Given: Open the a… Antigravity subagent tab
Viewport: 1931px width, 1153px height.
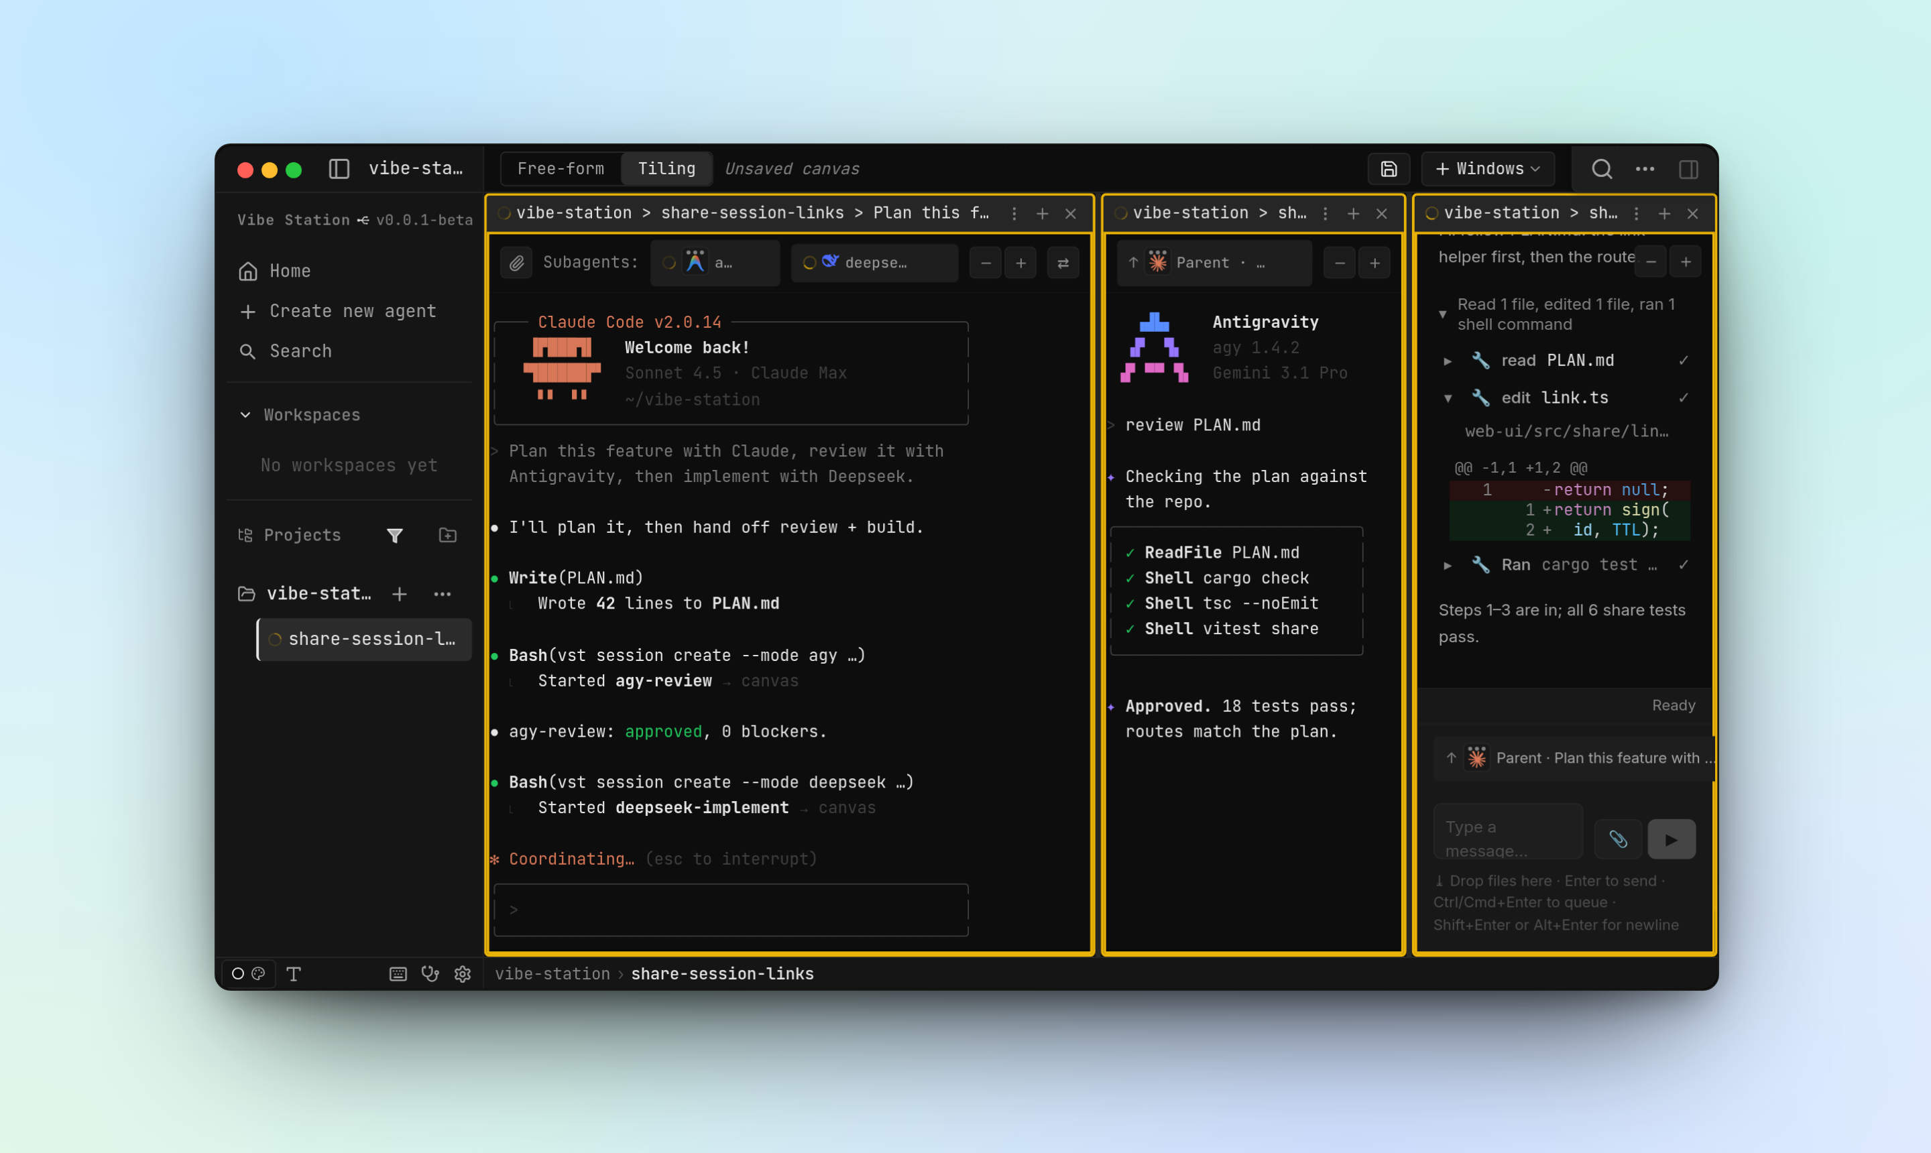Looking at the screenshot, I should point(715,263).
